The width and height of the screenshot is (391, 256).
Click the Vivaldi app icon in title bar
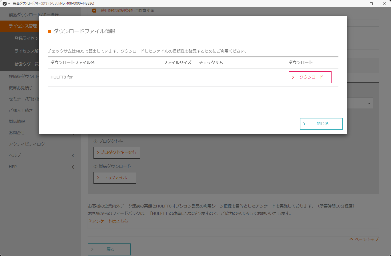[5, 3]
